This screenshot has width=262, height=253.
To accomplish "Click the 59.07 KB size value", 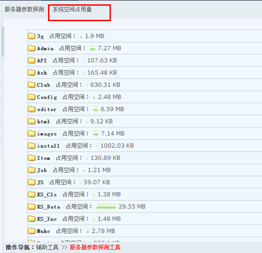I will pyautogui.click(x=96, y=182).
